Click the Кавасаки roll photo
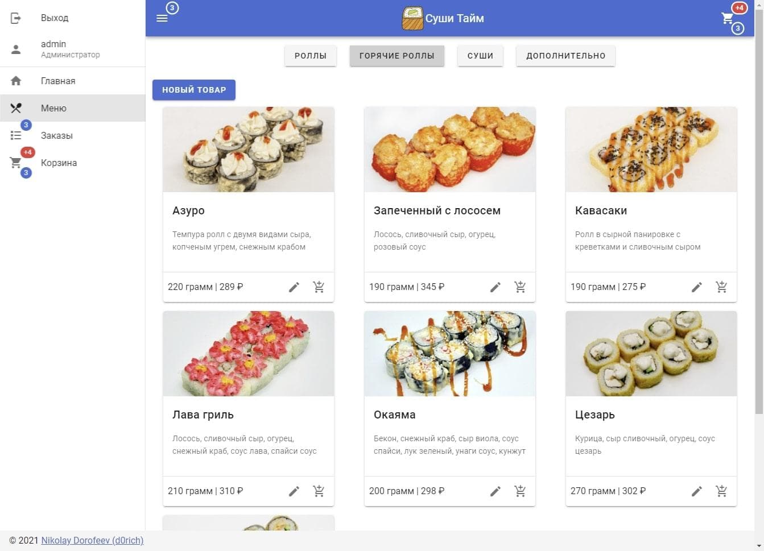This screenshot has width=764, height=551. (x=651, y=150)
